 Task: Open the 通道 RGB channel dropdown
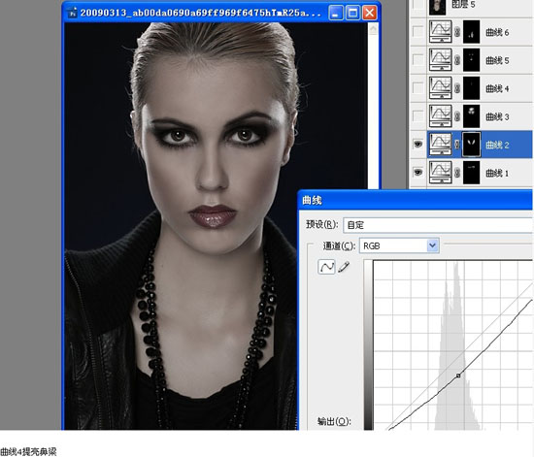coord(399,245)
